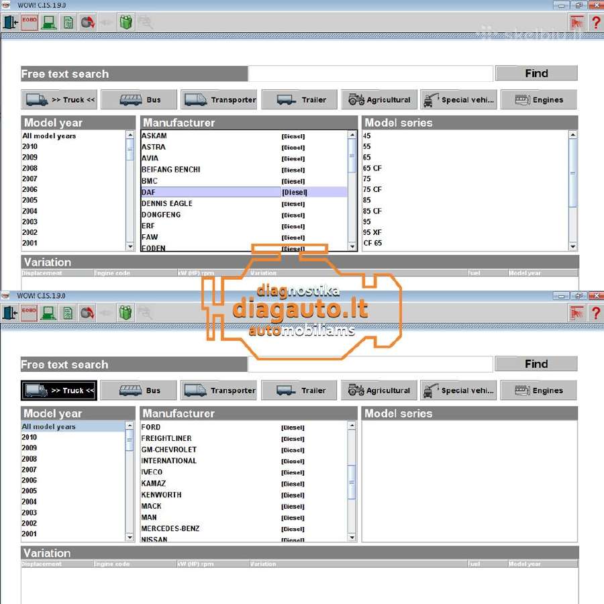Image resolution: width=604 pixels, height=604 pixels.
Task: Click the red icon beside help in bottom window
Action: [x=576, y=313]
